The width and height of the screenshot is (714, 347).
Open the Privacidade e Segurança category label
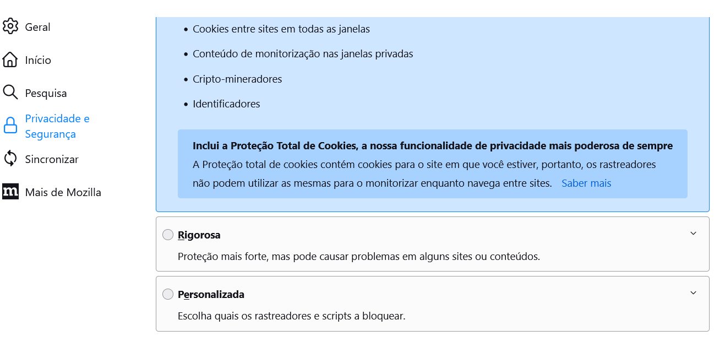click(57, 126)
